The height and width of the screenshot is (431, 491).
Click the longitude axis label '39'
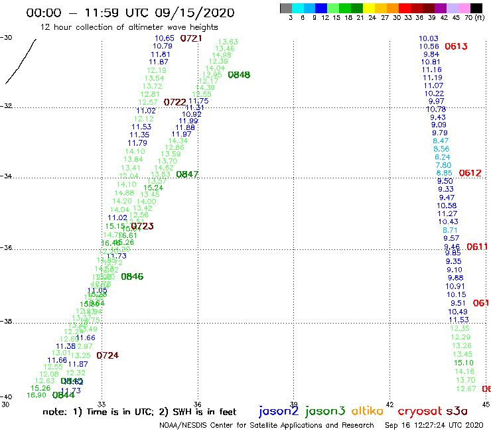(294, 404)
